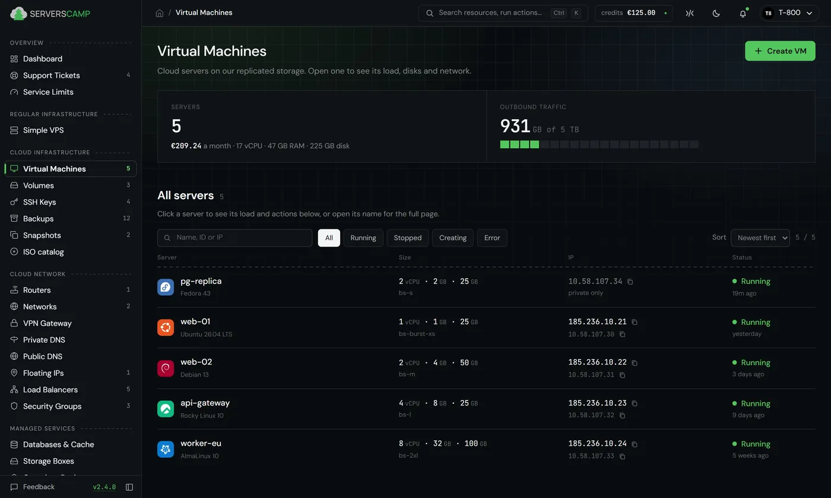Open VPN Gateway page

(x=71, y=323)
